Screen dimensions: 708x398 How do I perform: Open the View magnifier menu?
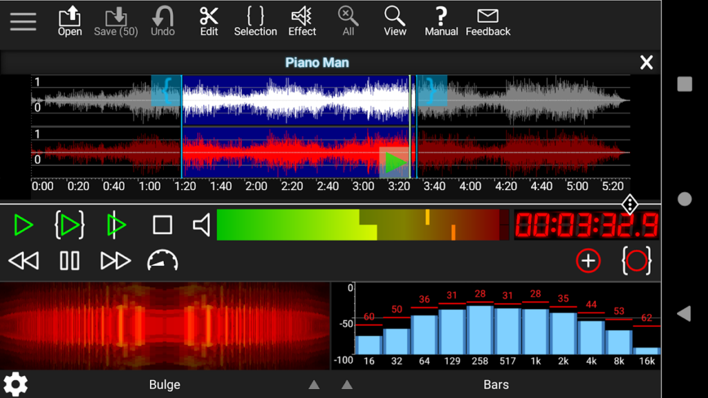click(x=395, y=21)
